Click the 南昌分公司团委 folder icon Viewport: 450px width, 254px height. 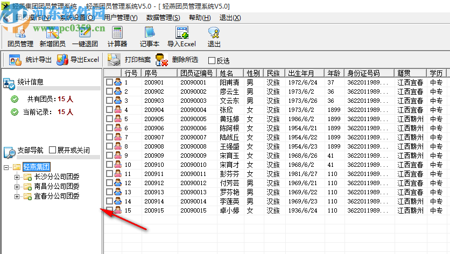click(x=28, y=187)
